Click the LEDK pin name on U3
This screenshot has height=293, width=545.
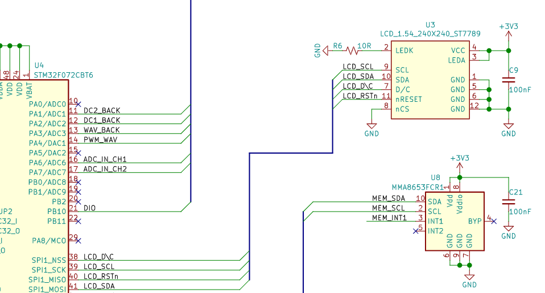pos(404,51)
